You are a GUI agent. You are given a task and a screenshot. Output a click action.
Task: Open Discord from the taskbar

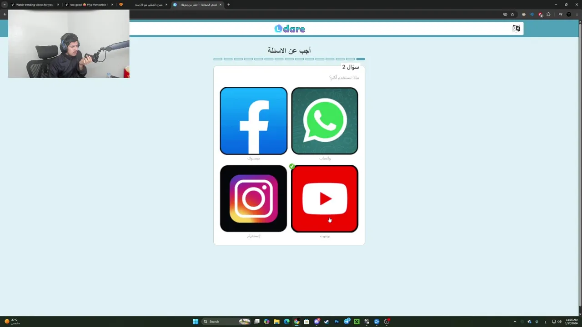click(317, 322)
